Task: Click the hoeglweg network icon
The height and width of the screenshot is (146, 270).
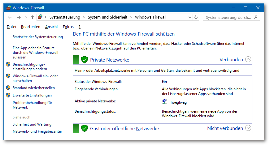Action: [164, 101]
